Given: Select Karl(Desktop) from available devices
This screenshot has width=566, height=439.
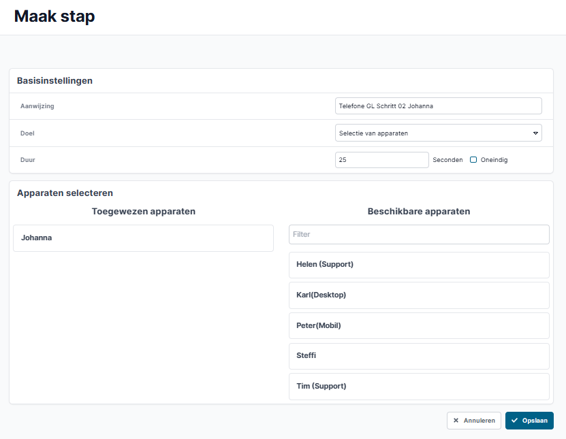Looking at the screenshot, I should (419, 295).
